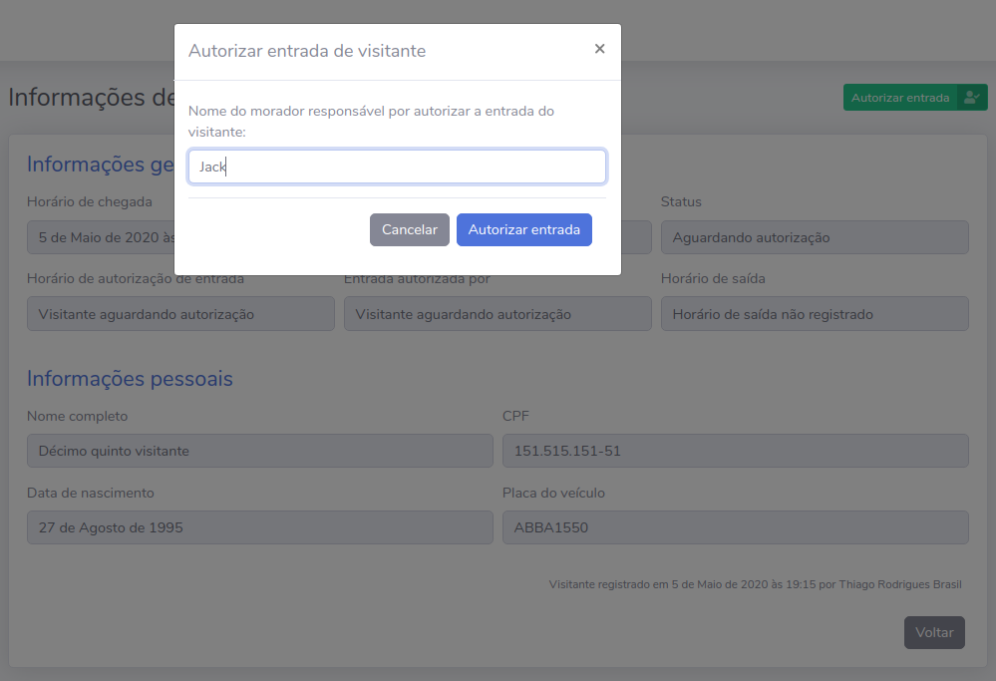Click dialog title Autorizar entrada de visitante

pos(307,51)
